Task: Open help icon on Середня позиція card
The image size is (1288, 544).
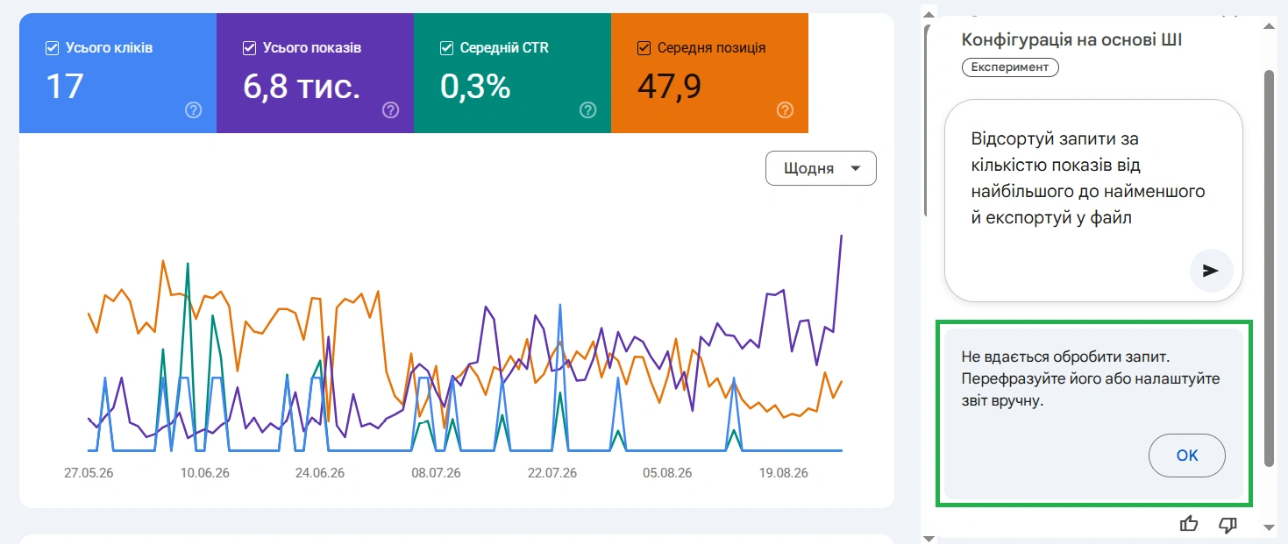Action: (x=786, y=110)
